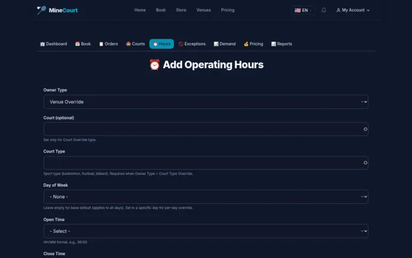Viewport: 412px width, 258px height.
Task: Click the Close Time label
Action: pos(54,253)
